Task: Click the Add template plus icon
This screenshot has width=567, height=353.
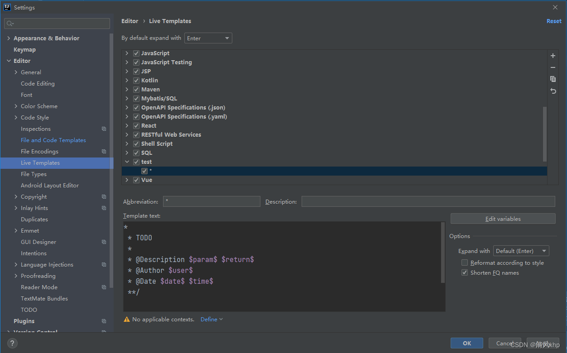Action: pos(553,56)
